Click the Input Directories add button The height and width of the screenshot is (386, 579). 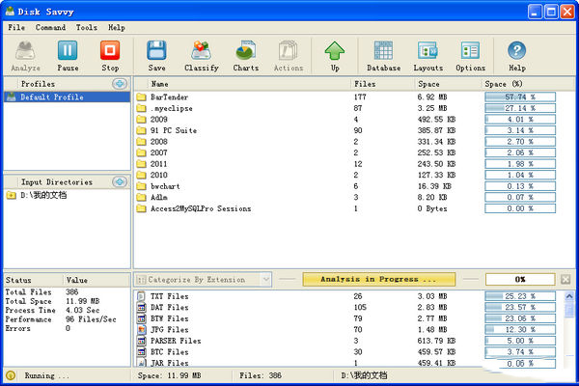pos(120,181)
